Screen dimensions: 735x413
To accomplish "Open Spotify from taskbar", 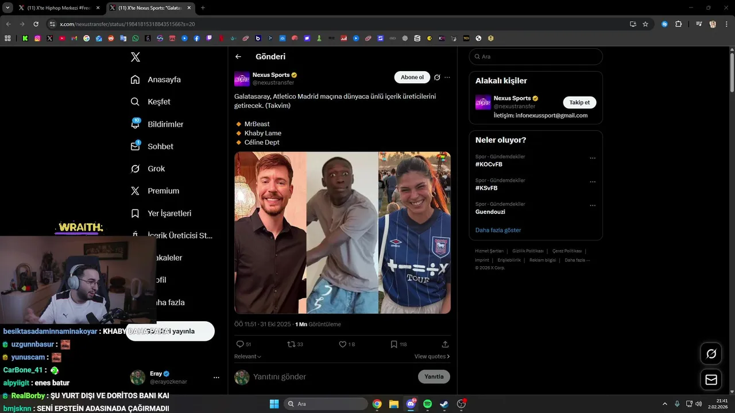I will [x=427, y=404].
